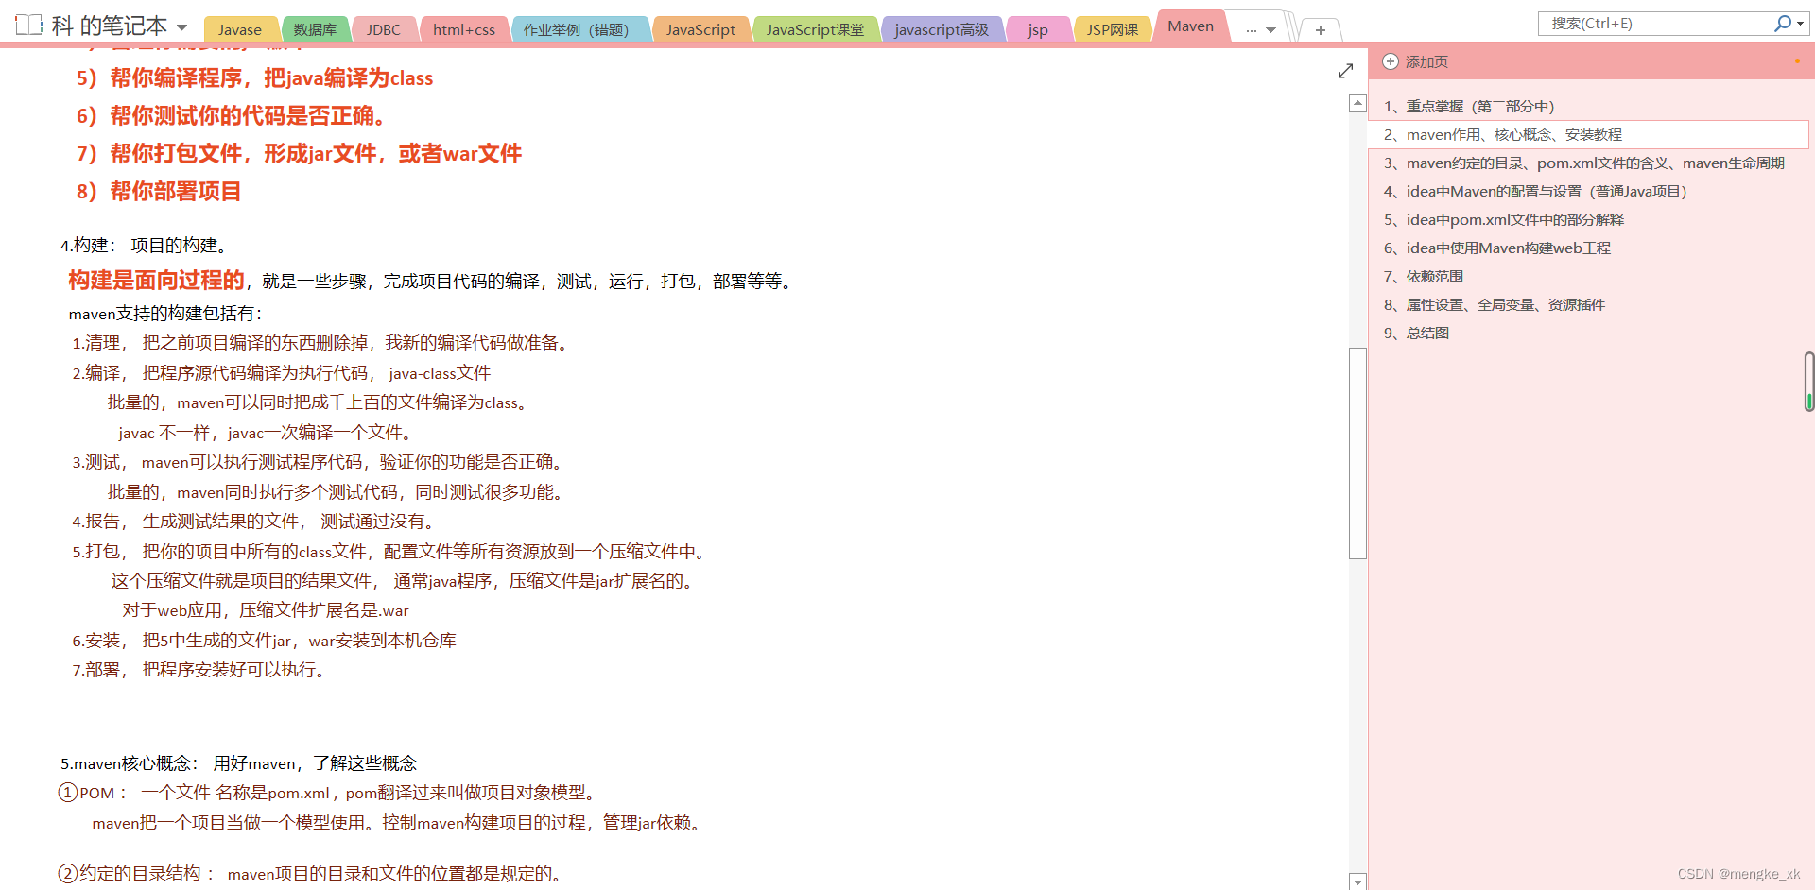Click the plus icon next to 添加页

pyautogui.click(x=1390, y=61)
